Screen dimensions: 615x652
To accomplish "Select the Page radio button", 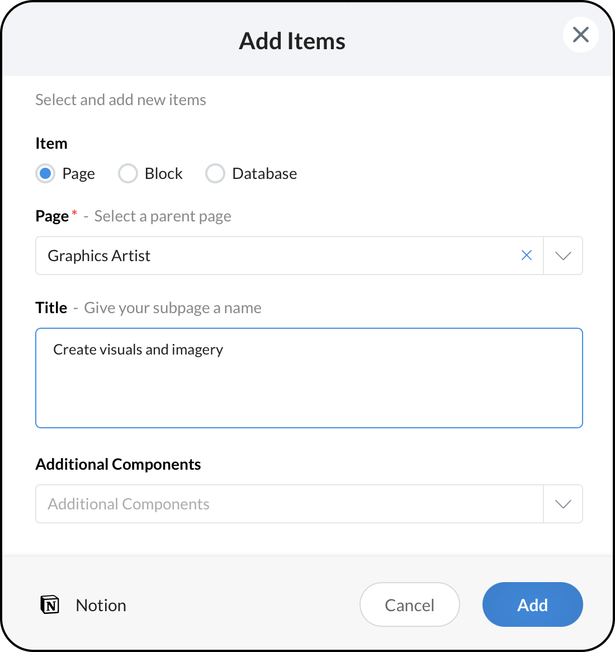I will [x=45, y=173].
